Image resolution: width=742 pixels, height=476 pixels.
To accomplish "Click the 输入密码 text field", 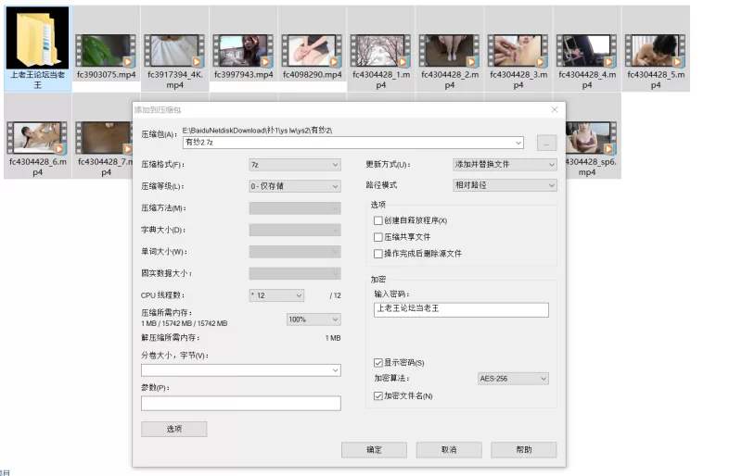I will click(x=460, y=310).
